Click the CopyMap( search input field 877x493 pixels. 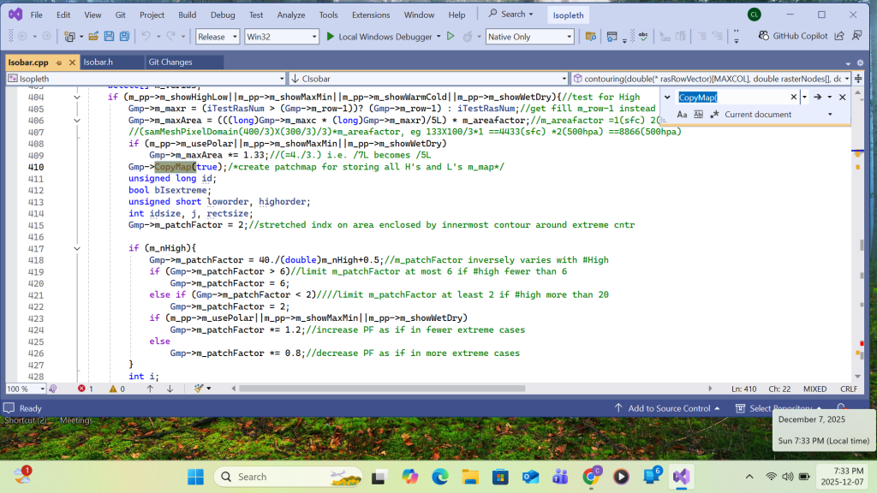click(732, 98)
